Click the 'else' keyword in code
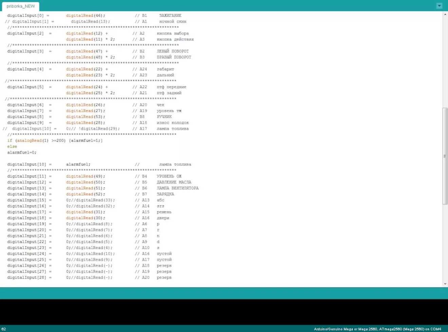448x332 pixels. (12, 147)
